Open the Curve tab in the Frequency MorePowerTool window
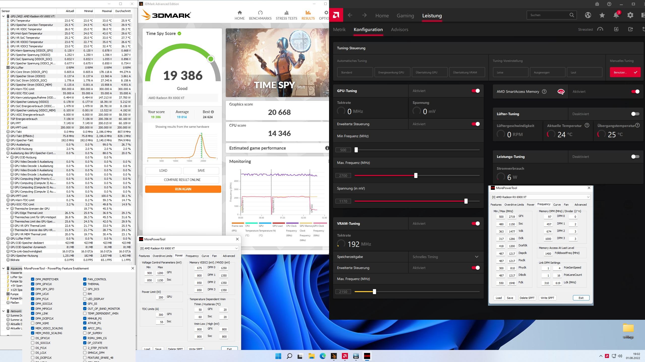The image size is (645, 362). (557, 205)
